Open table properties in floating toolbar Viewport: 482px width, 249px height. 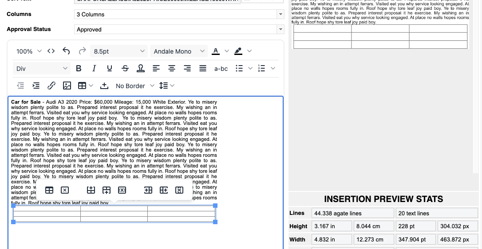pos(50,190)
